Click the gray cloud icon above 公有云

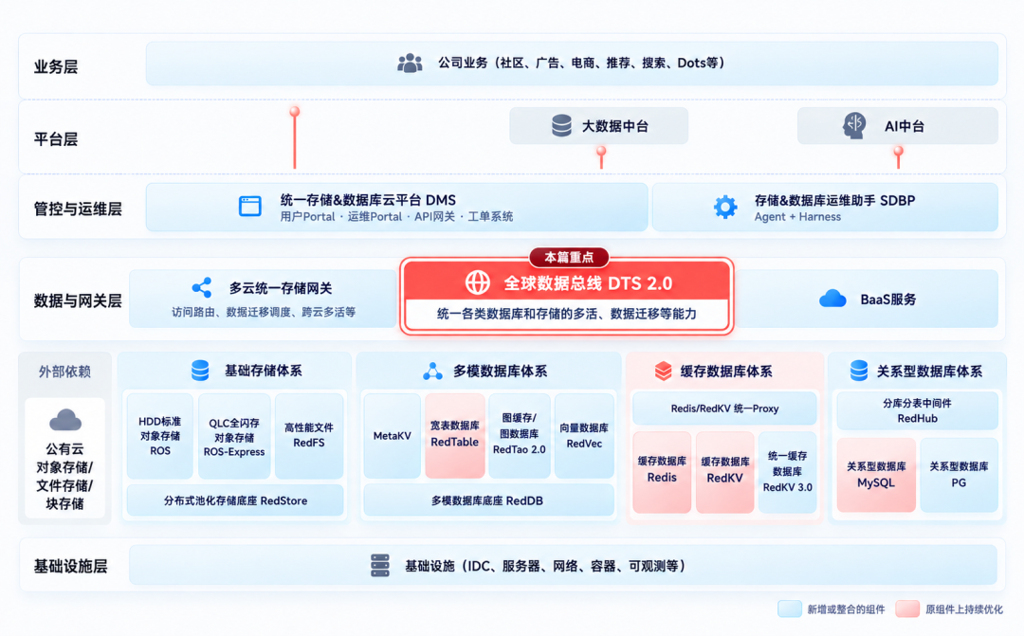point(65,420)
